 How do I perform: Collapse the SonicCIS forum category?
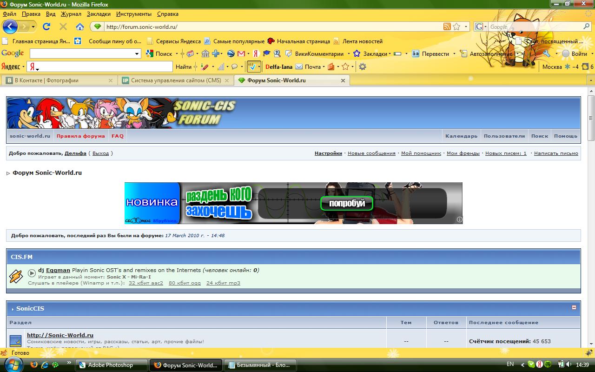coord(574,307)
